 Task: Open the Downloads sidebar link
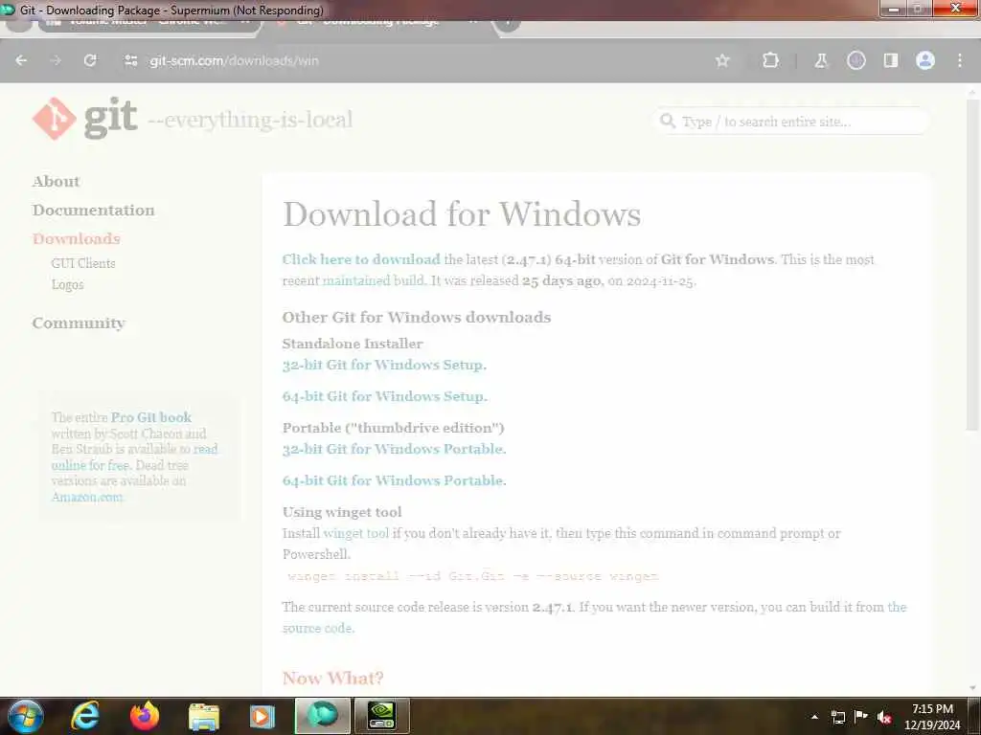(77, 238)
